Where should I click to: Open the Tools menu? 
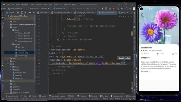coord(56,5)
